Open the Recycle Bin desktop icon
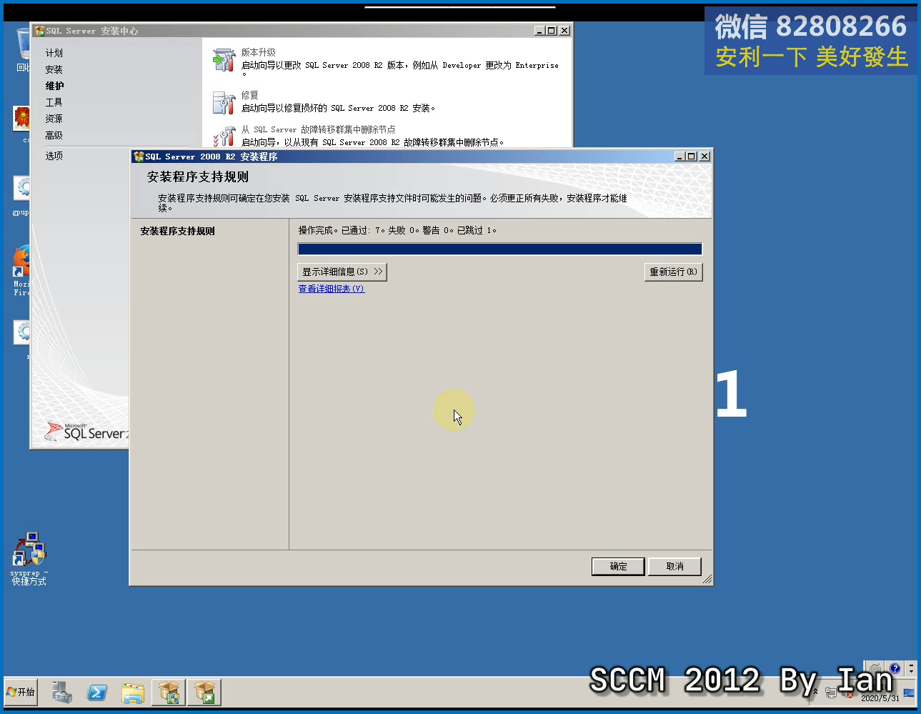Image resolution: width=921 pixels, height=714 pixels. pyautogui.click(x=23, y=49)
